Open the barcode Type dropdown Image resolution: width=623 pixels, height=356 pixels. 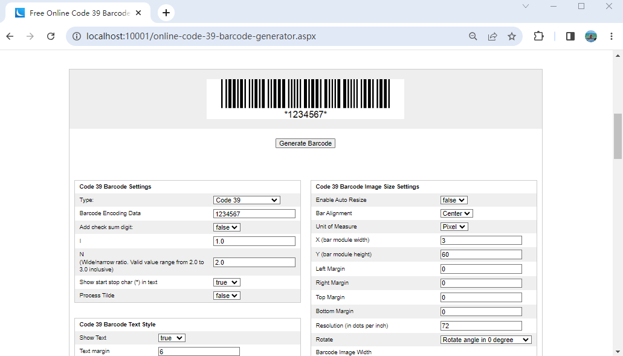tap(247, 199)
